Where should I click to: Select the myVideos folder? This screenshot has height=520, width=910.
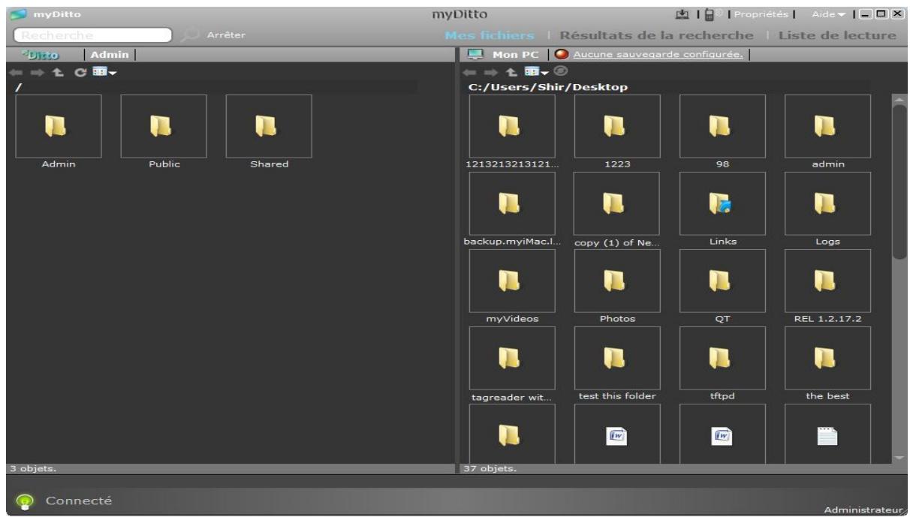click(512, 287)
